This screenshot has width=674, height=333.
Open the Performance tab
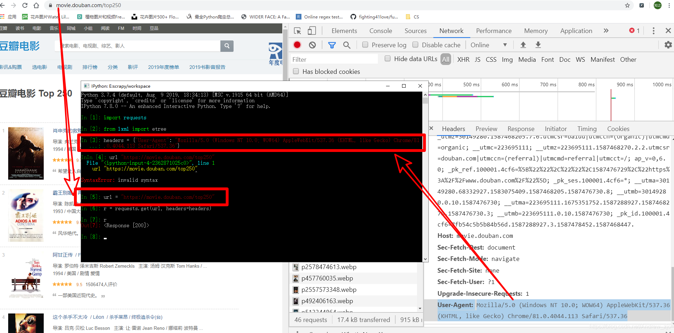point(494,31)
